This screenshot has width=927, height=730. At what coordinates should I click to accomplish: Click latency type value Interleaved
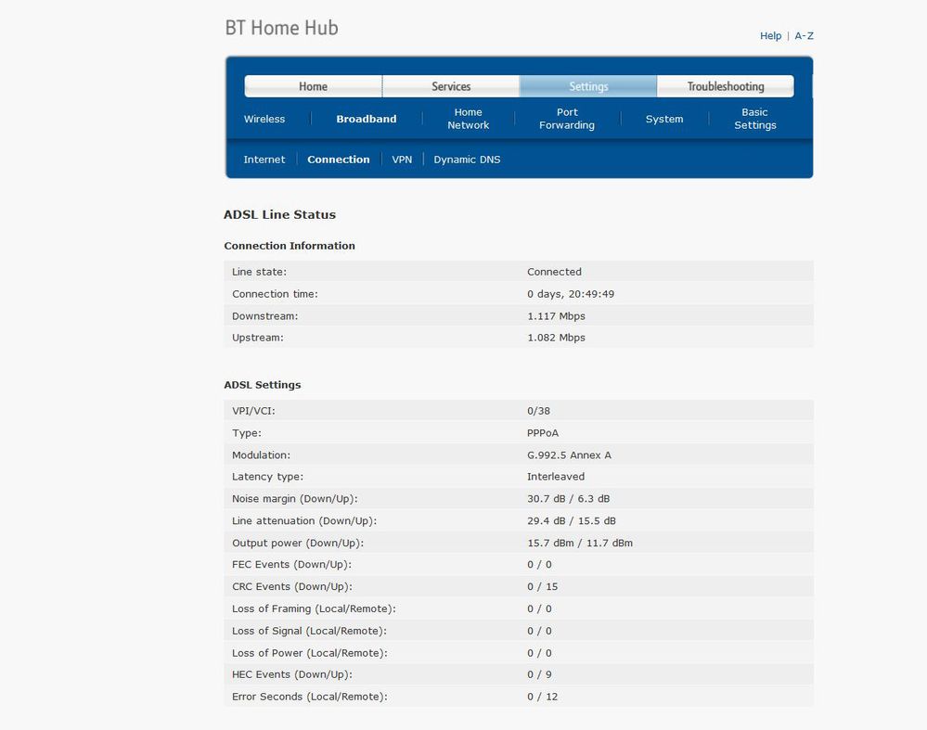click(x=556, y=477)
